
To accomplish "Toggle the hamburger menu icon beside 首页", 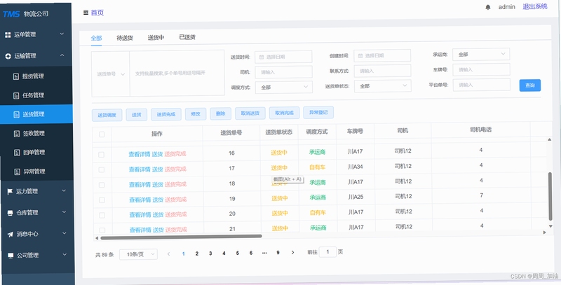I will (x=86, y=13).
